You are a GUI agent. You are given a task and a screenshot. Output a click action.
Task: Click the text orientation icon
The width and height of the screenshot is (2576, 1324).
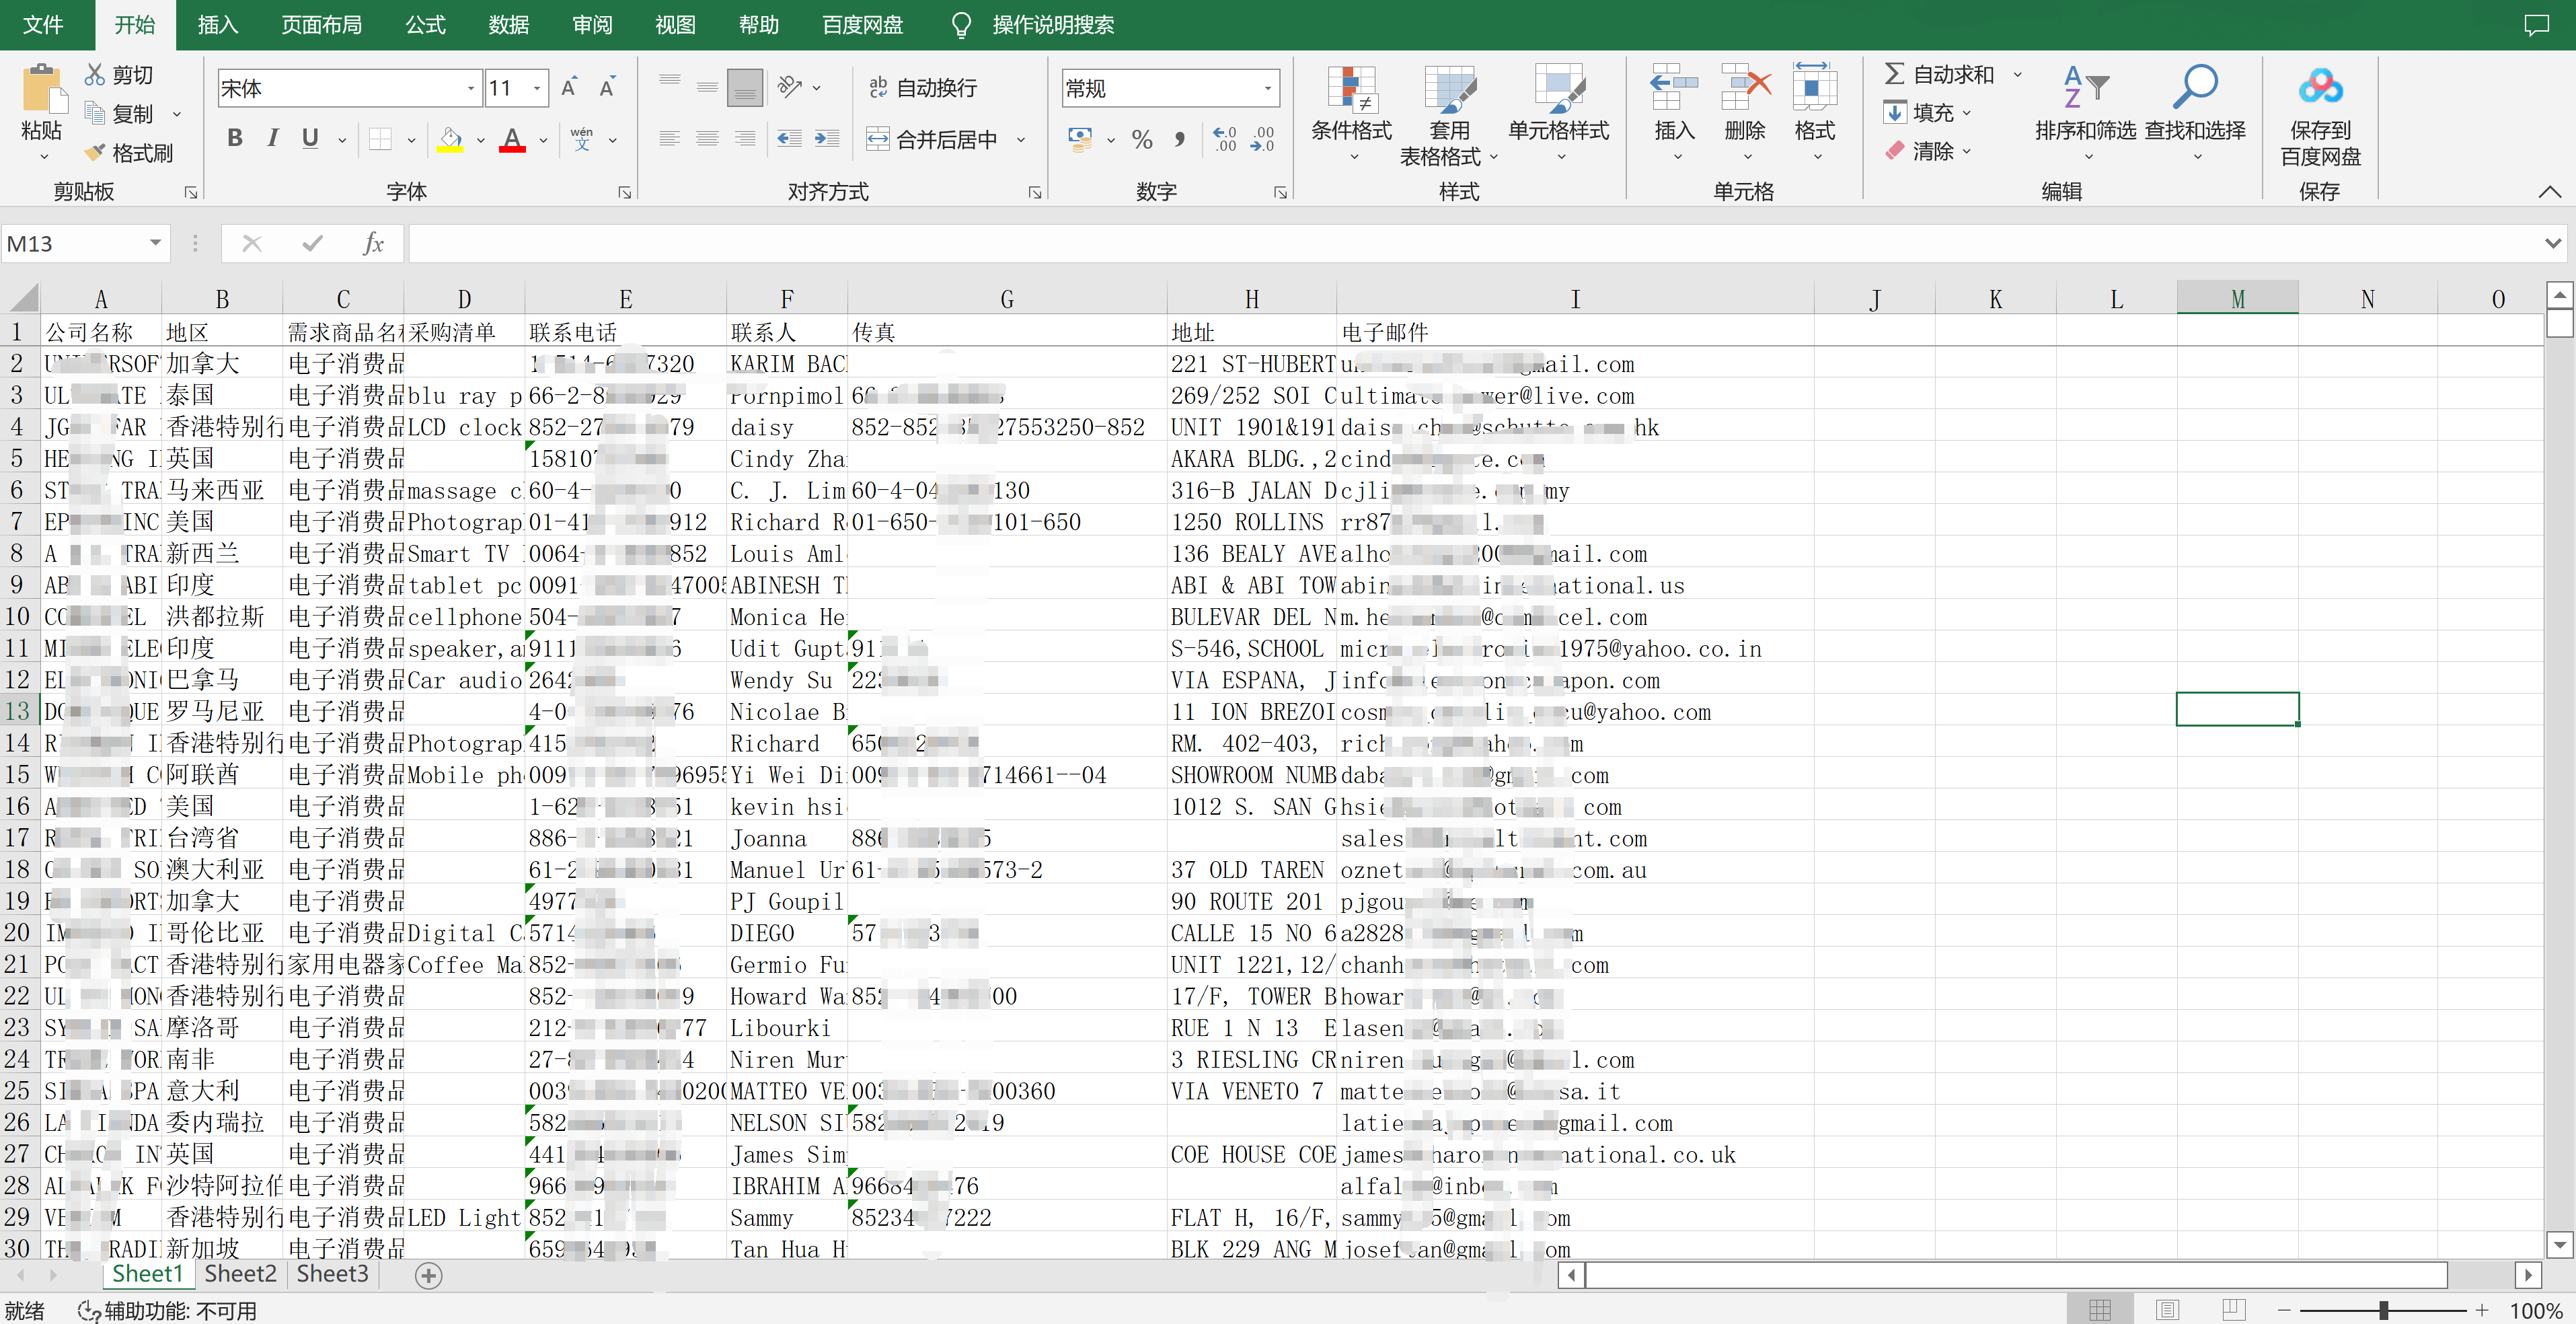point(790,87)
